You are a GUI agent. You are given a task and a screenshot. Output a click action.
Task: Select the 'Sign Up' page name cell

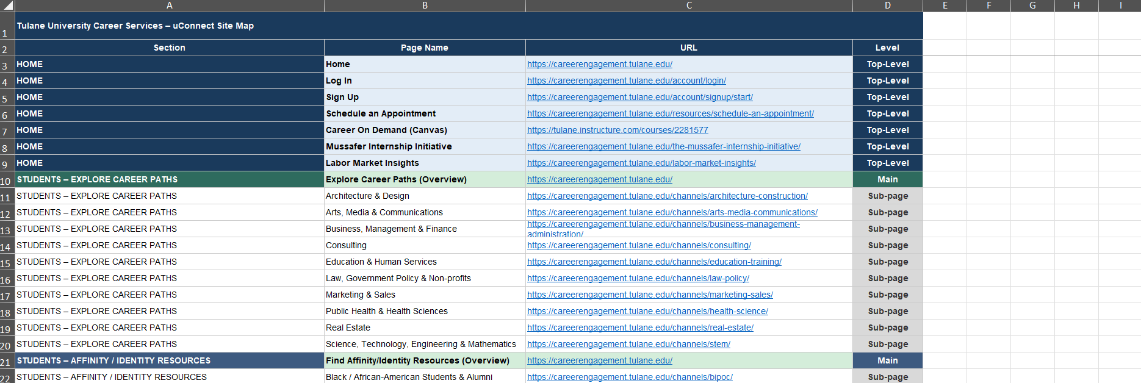click(x=425, y=97)
